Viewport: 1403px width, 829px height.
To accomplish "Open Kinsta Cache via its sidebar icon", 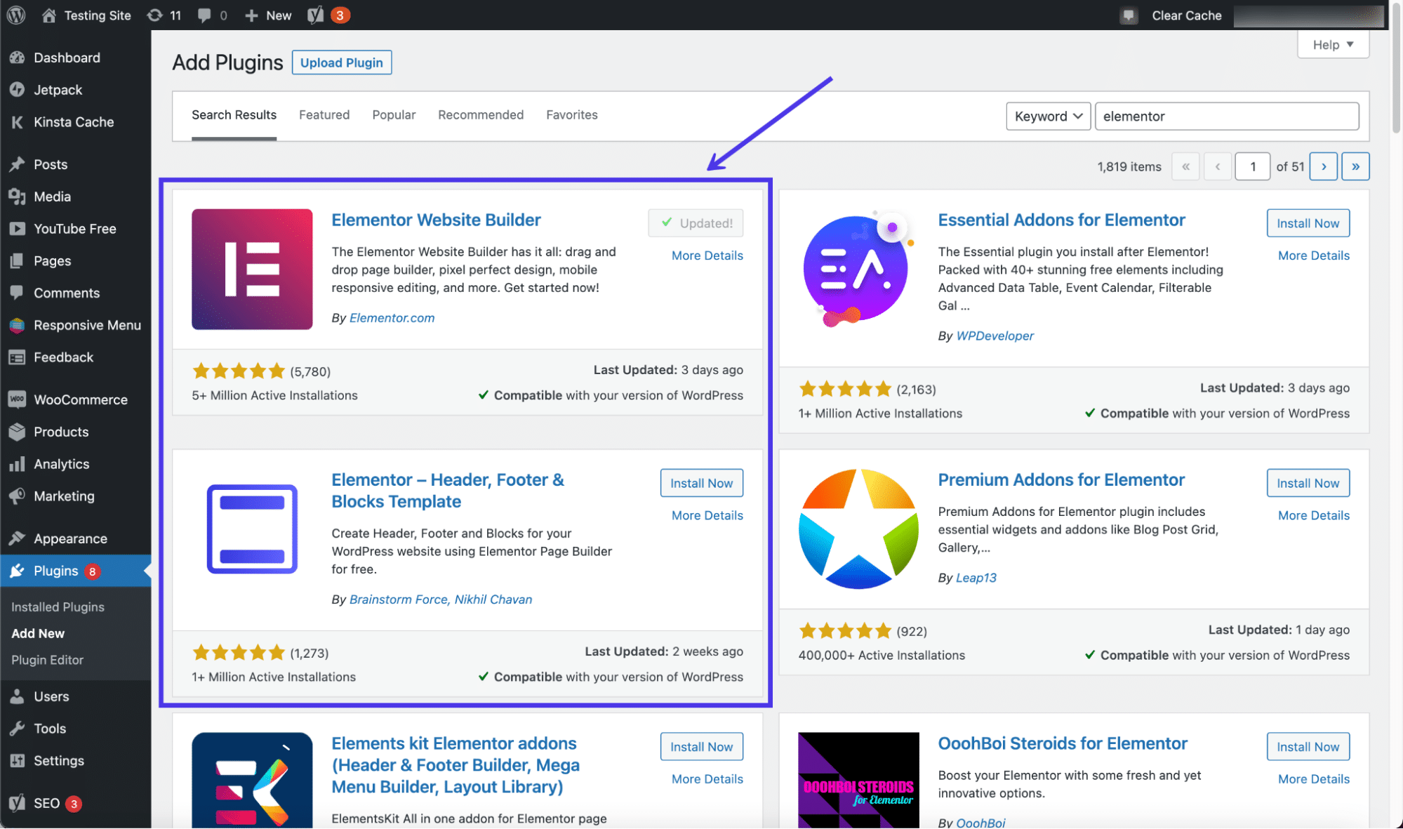I will [x=17, y=121].
